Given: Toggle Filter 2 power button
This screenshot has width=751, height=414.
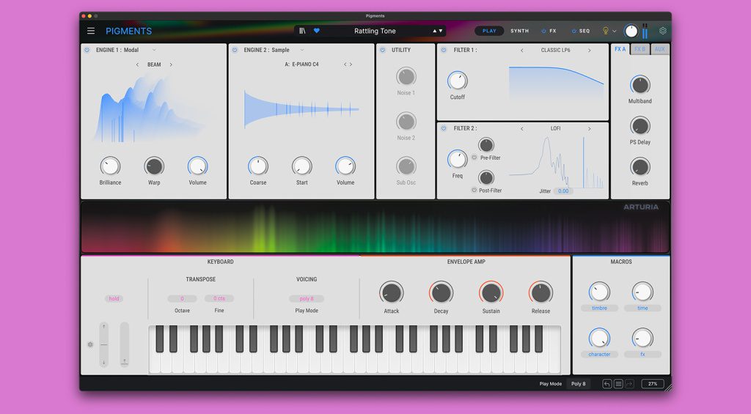Looking at the screenshot, I should [444, 128].
